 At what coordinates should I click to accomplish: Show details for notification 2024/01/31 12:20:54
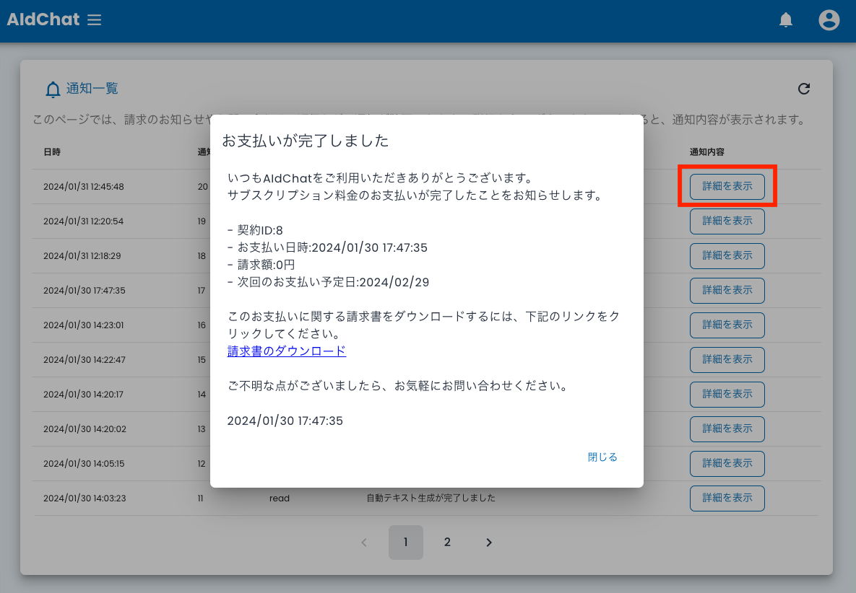[x=727, y=221]
